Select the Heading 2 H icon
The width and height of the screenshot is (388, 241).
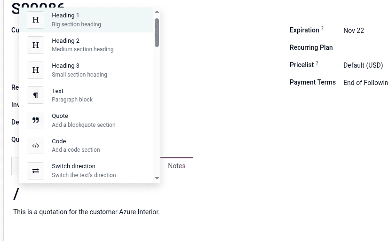coord(35,45)
